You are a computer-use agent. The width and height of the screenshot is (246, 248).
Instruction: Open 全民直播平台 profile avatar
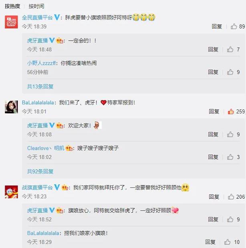pyautogui.click(x=11, y=22)
